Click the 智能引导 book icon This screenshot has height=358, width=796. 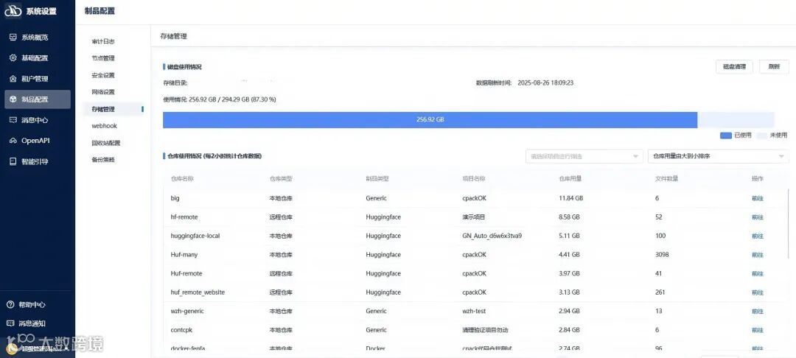(13, 162)
